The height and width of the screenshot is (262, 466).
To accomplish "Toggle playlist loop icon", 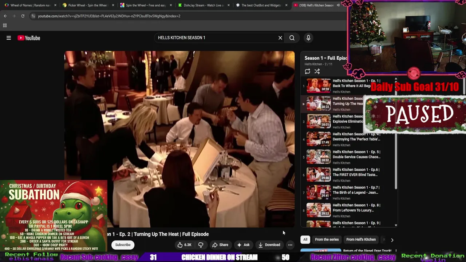I will click(308, 72).
